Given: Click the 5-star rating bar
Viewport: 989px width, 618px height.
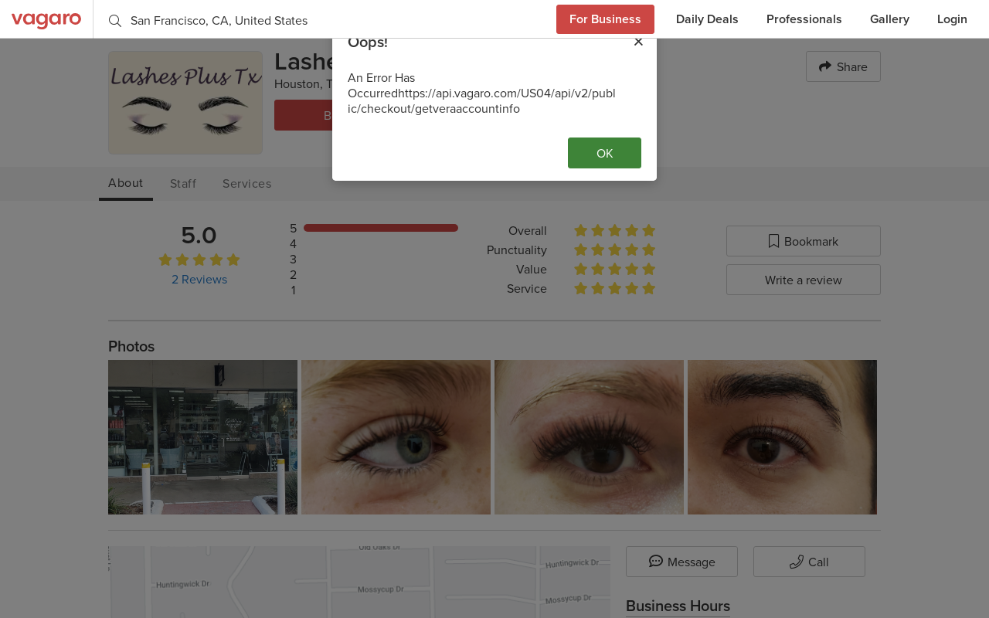Looking at the screenshot, I should click(x=381, y=228).
